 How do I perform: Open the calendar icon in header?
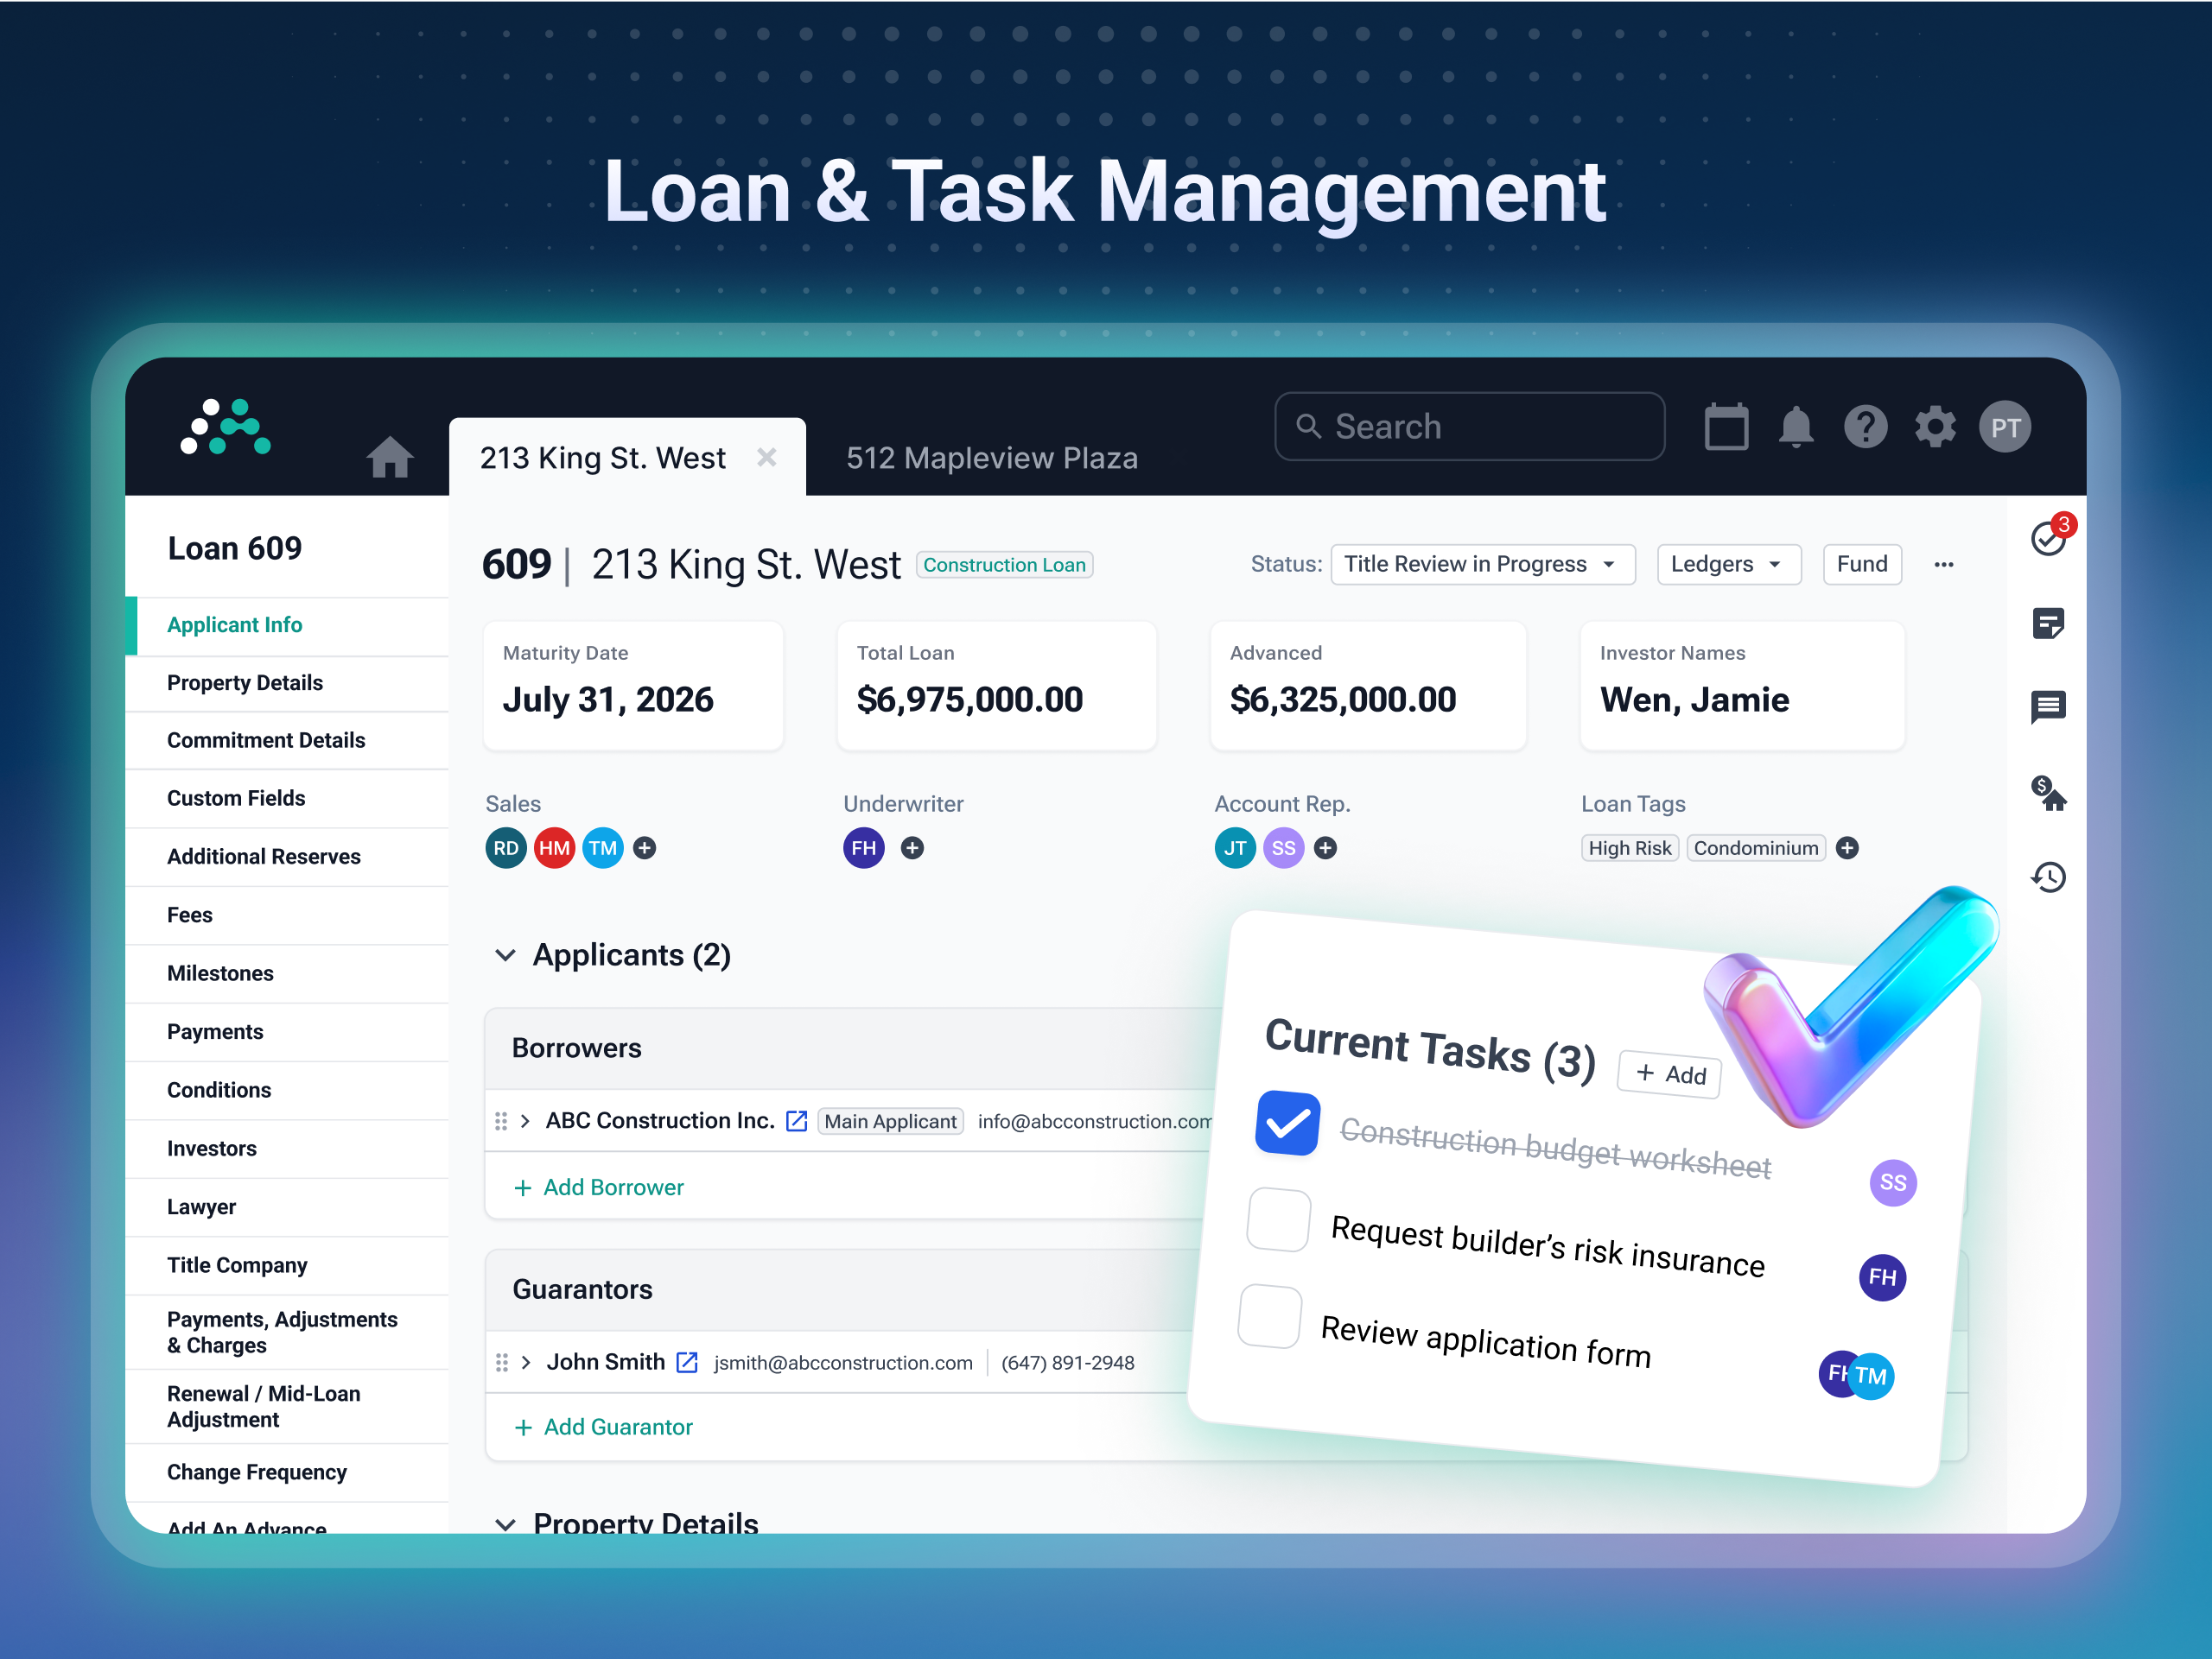1726,427
